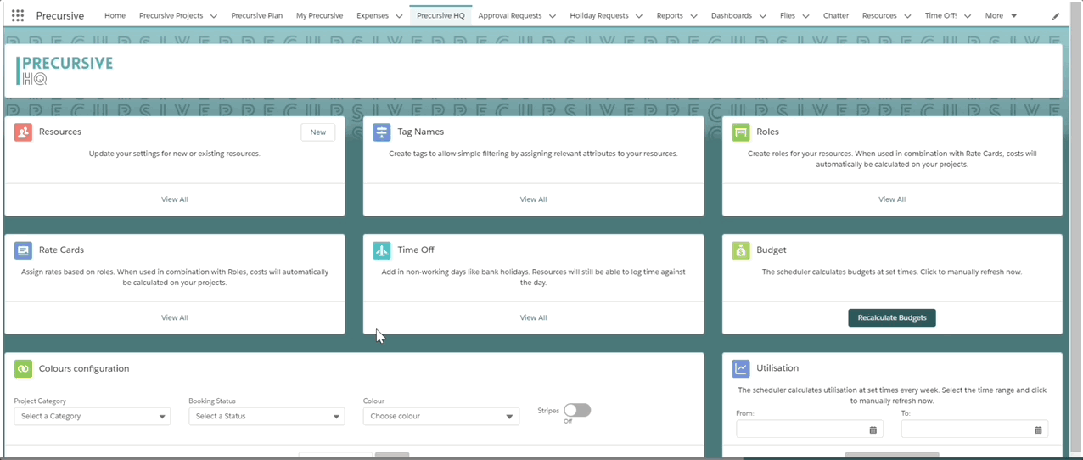Open the Reports tab
1083x460 pixels.
coord(670,15)
